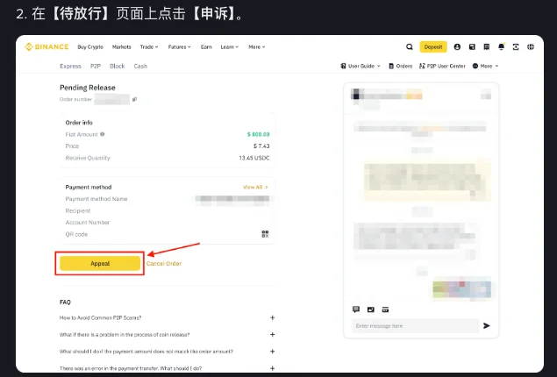Image resolution: width=557 pixels, height=377 pixels.
Task: Click the Appeal button
Action: click(100, 263)
